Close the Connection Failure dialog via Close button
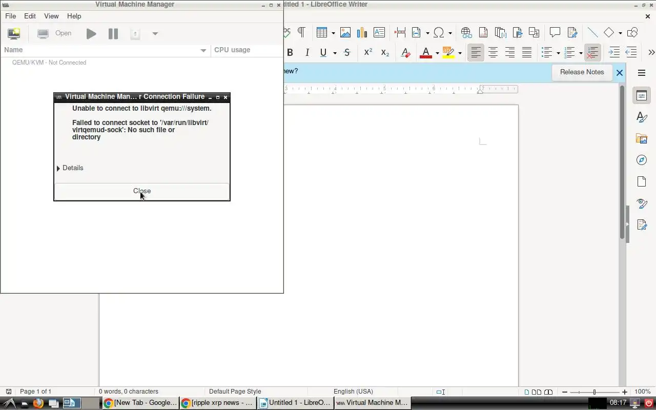The image size is (656, 410). click(x=142, y=191)
